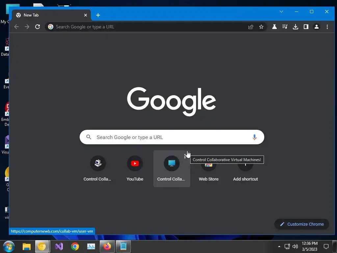Click the volume speaker tray icon
This screenshot has height=253, width=337.
point(295,246)
